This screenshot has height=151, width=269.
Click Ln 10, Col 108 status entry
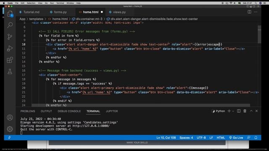166,138
